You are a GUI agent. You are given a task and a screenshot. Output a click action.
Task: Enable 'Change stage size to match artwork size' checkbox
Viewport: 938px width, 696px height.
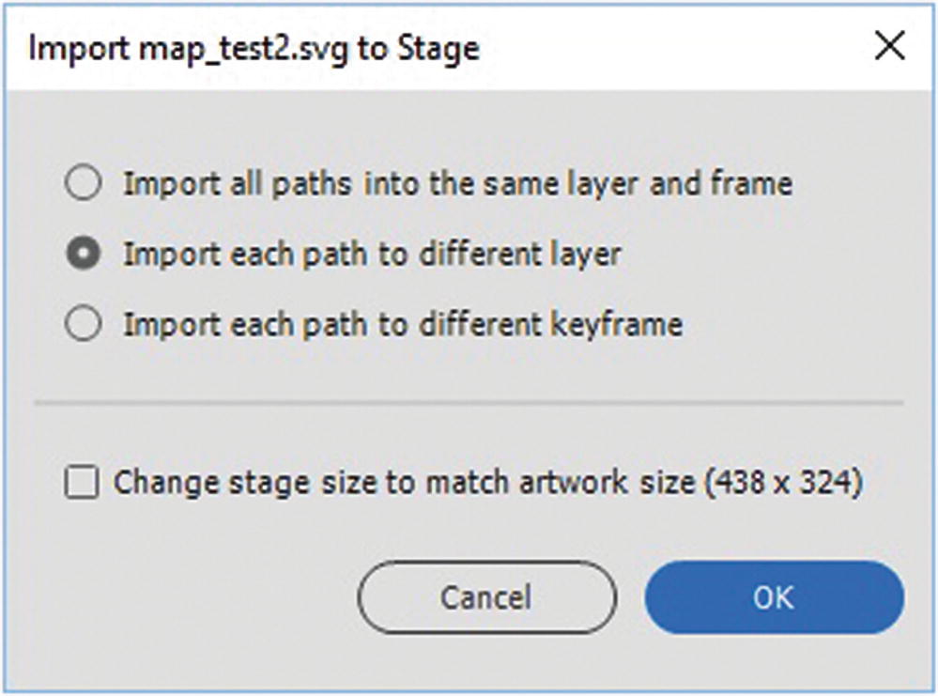tap(83, 485)
